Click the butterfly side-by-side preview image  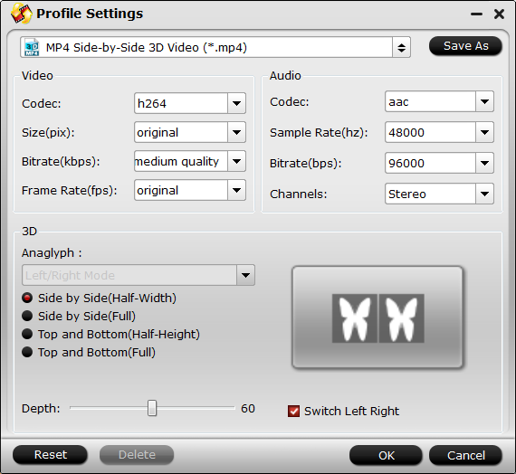(377, 318)
